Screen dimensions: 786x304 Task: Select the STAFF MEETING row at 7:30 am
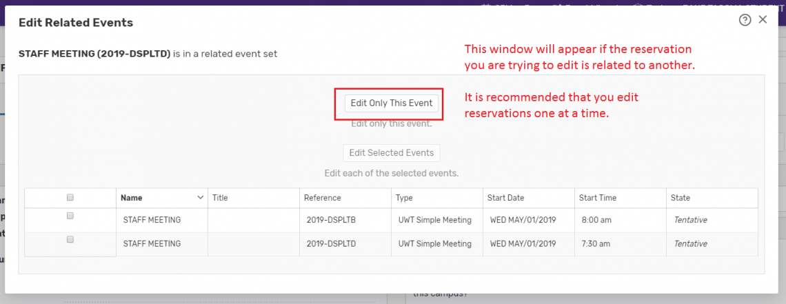(152, 244)
